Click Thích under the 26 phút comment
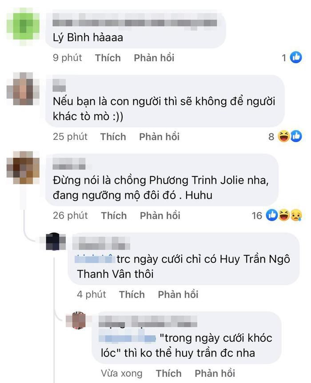This screenshot has height=383, width=311. [x=114, y=215]
